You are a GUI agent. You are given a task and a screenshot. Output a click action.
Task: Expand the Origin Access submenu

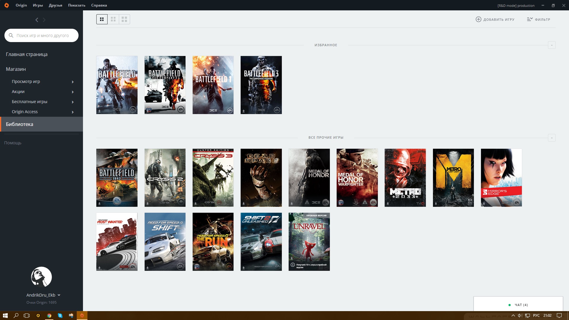[73, 112]
